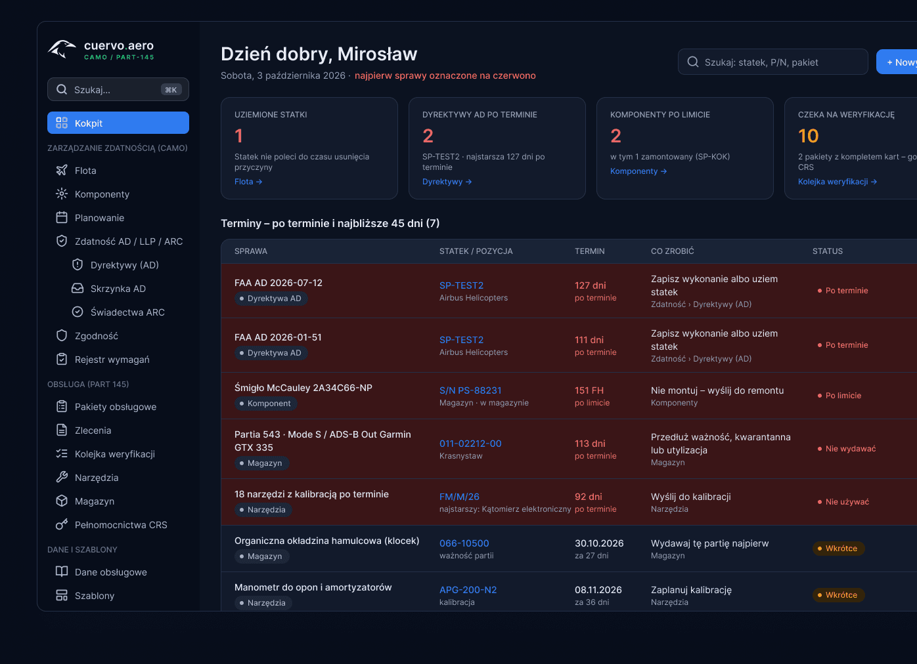The width and height of the screenshot is (917, 664).
Task: Follow the Dyrektywy arrow link in card
Action: [x=447, y=182]
